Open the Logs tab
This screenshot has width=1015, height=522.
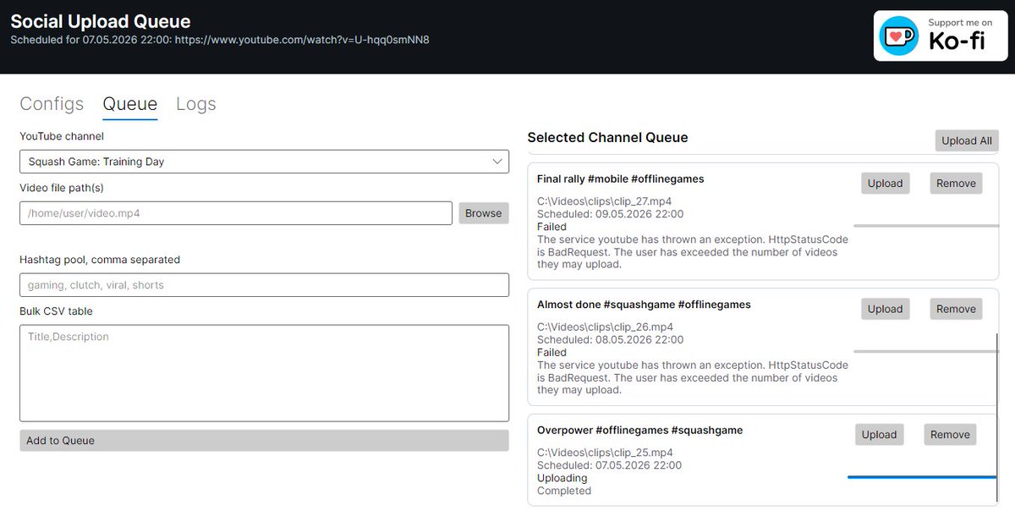pos(196,104)
